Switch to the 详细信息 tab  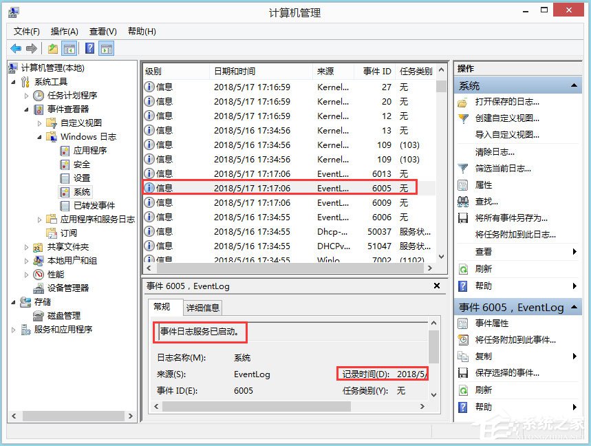tap(202, 307)
